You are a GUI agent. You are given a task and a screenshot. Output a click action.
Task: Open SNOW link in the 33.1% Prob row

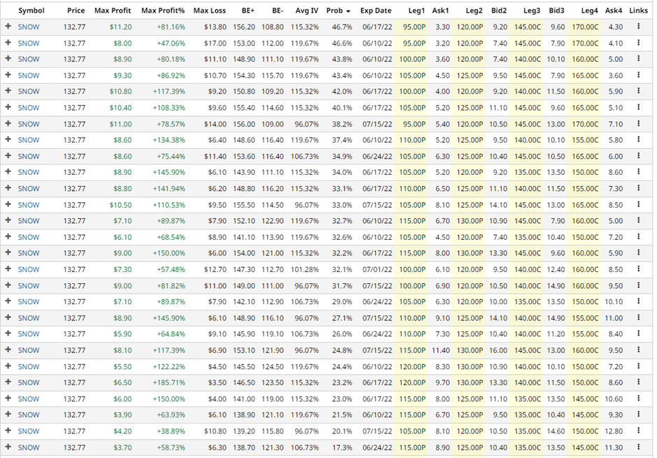[29, 189]
